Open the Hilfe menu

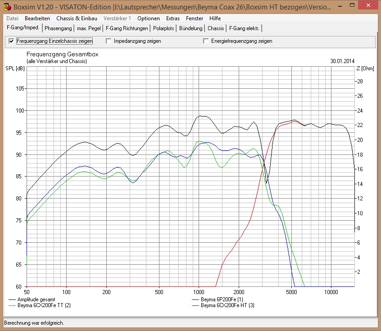coord(215,18)
